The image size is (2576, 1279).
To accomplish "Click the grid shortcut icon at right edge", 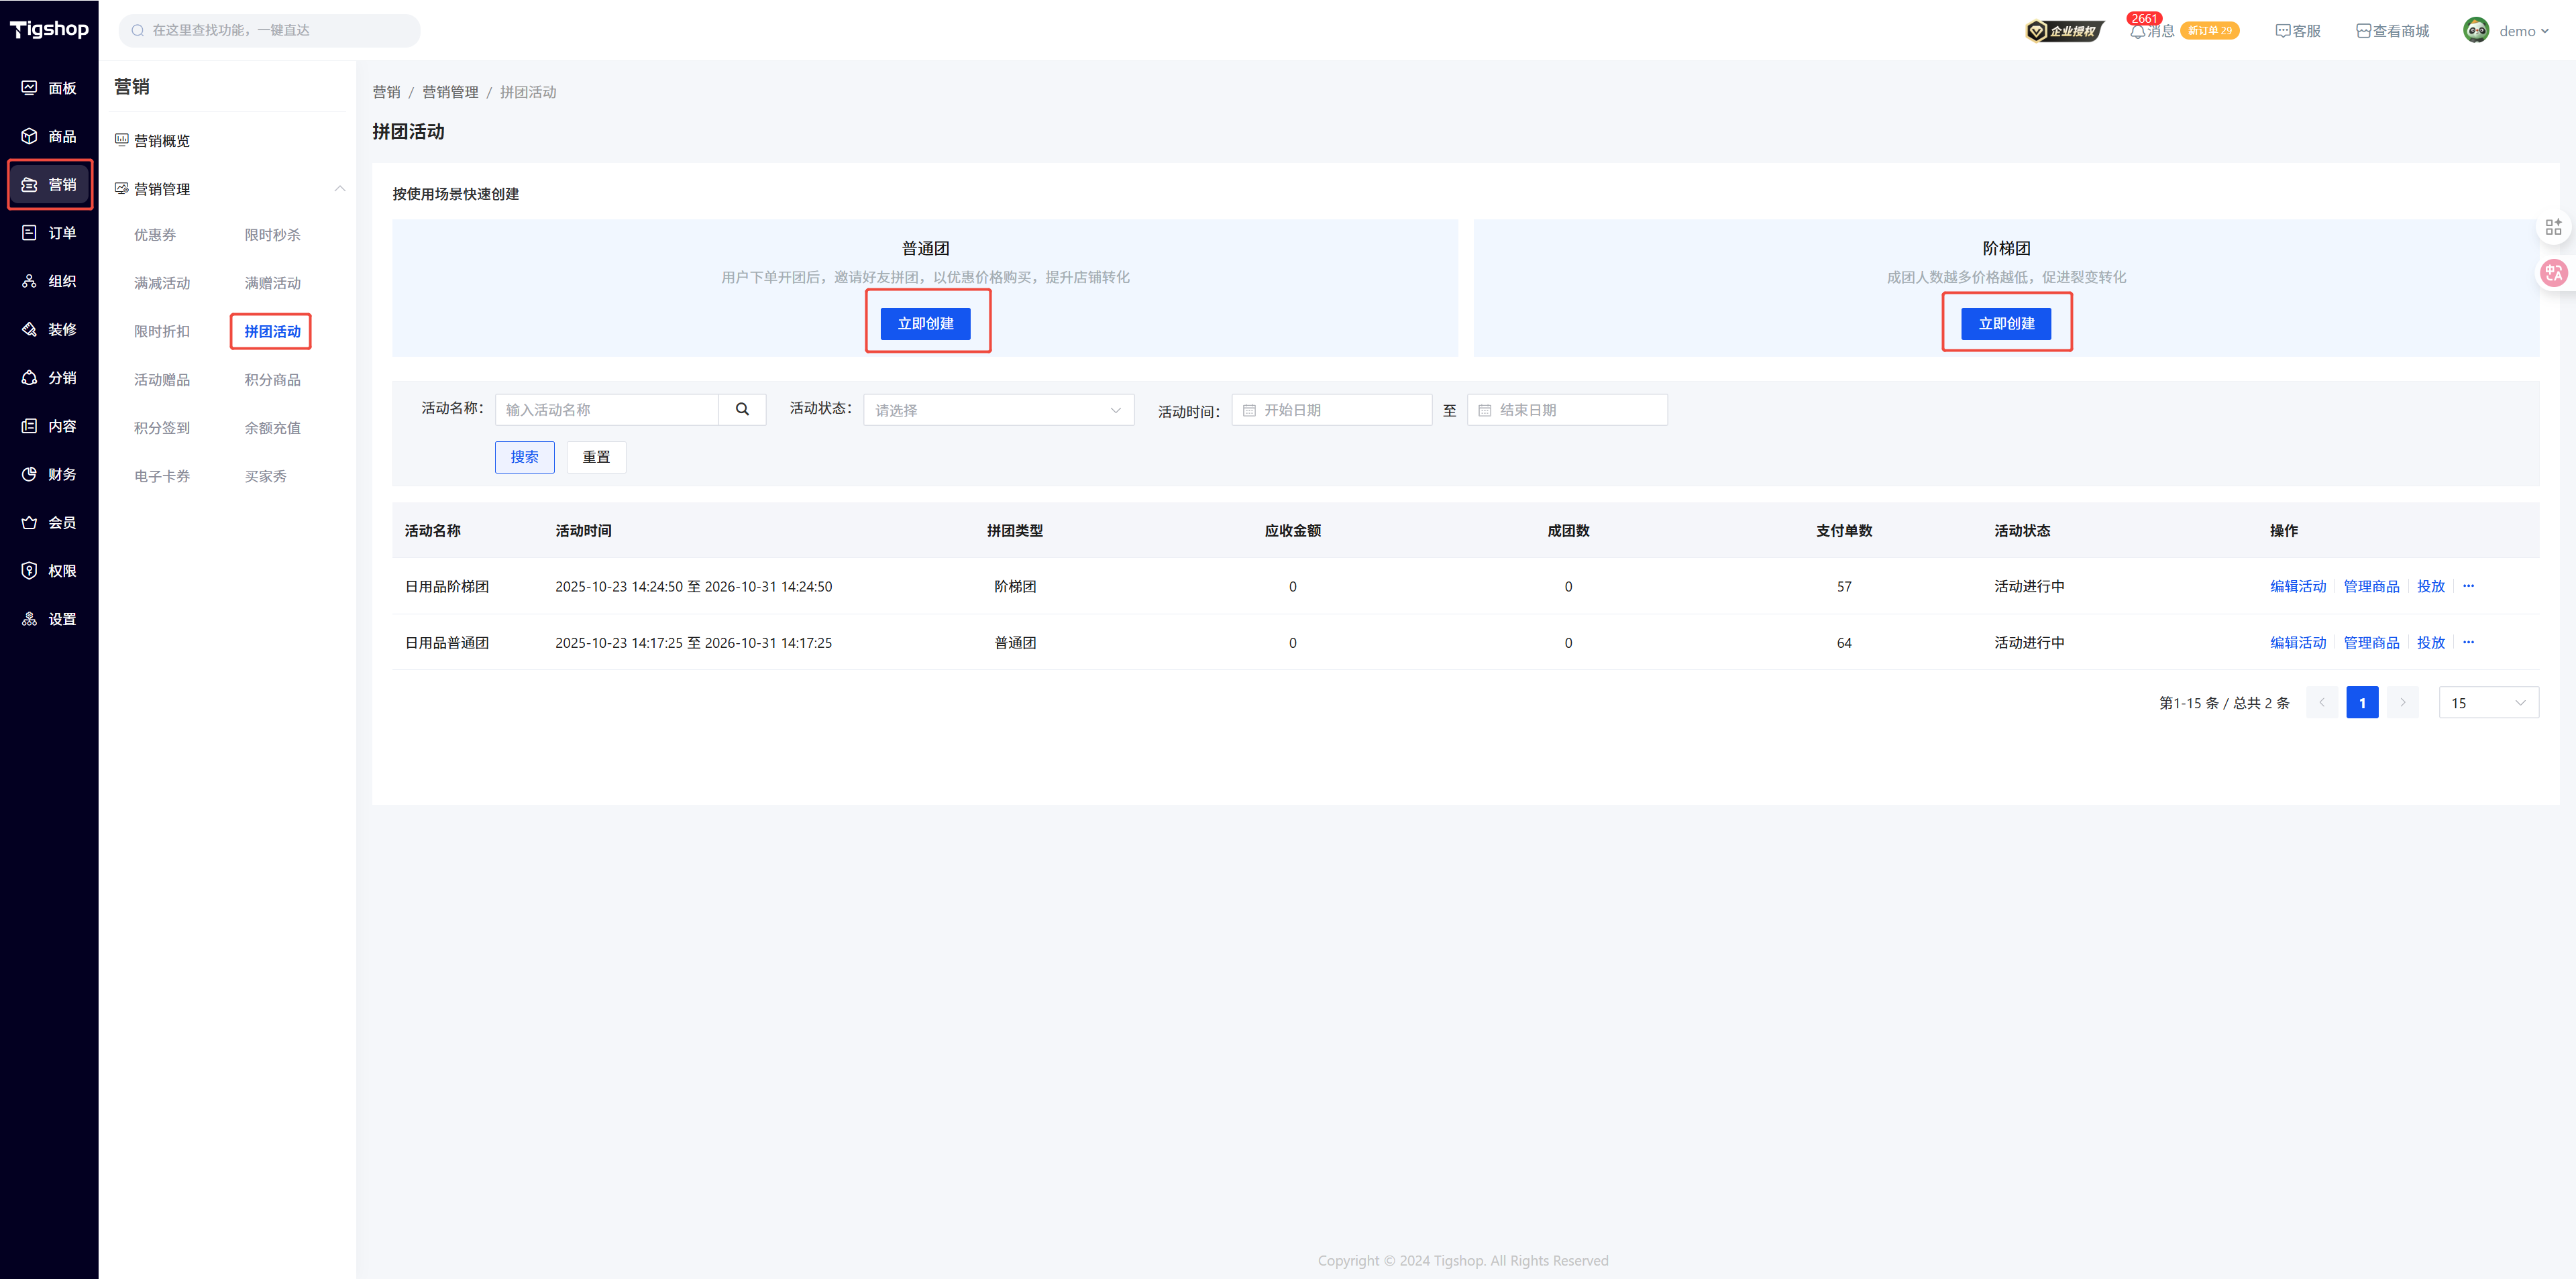I will click(2553, 227).
